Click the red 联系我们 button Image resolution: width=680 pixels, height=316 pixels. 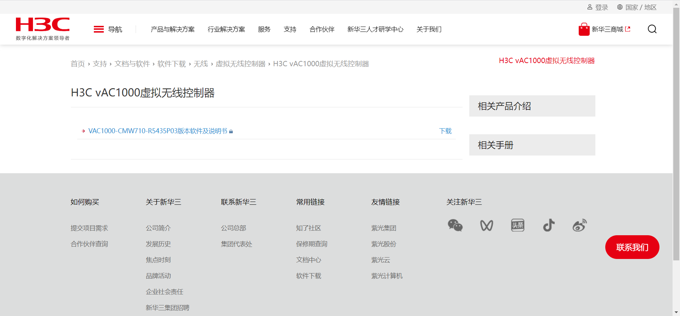click(x=632, y=247)
